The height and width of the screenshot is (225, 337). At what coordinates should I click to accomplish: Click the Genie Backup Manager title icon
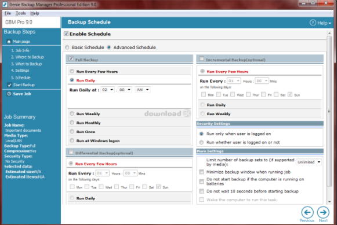pyautogui.click(x=5, y=4)
